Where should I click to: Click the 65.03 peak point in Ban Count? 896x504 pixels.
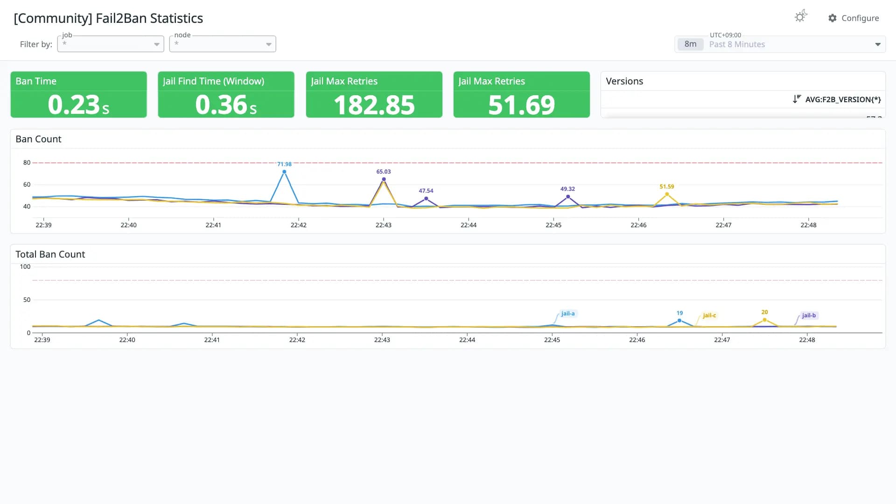pos(384,179)
